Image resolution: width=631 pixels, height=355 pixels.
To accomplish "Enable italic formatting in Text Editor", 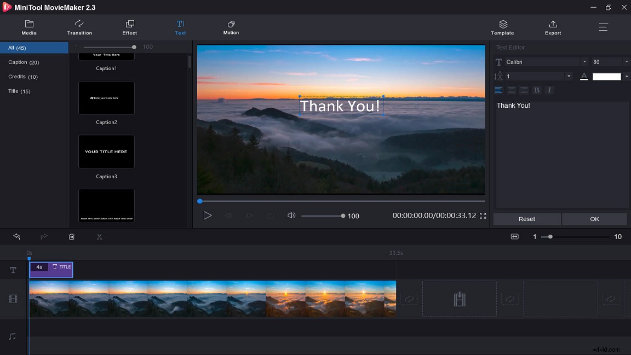I will pos(549,90).
